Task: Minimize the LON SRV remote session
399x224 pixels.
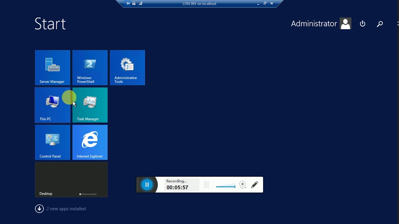Action: point(258,4)
